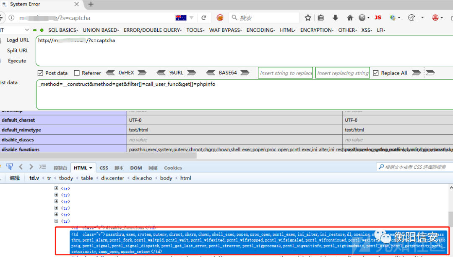The height and width of the screenshot is (257, 453).
Task: Open HackBar HTML dropdown menu
Action: (x=287, y=30)
